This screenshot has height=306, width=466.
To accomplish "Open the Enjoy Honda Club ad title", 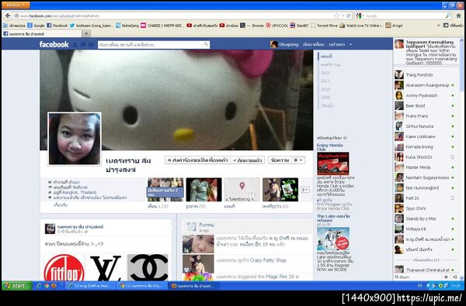I will click(x=329, y=147).
